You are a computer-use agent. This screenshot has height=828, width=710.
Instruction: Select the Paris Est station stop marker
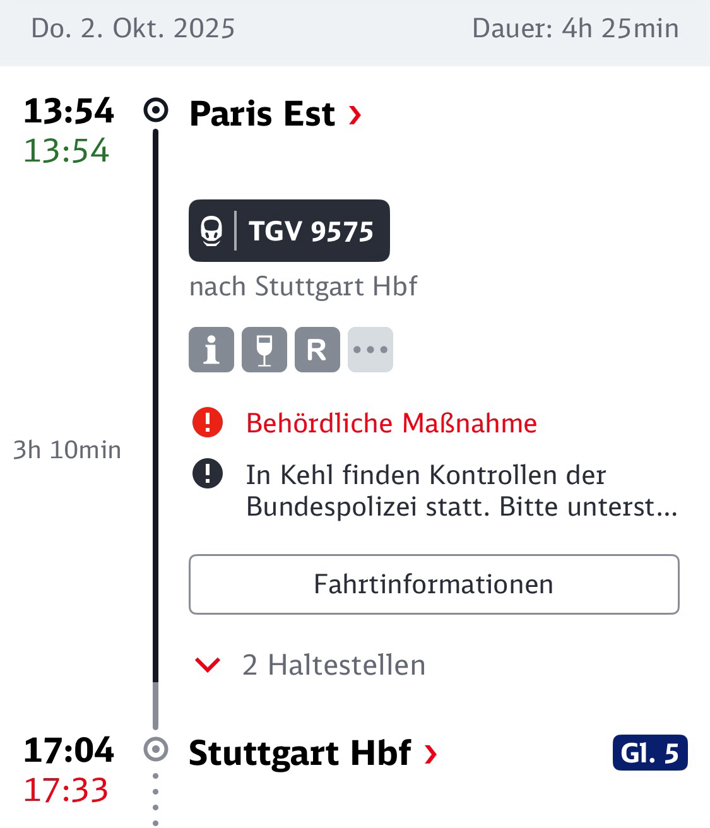pyautogui.click(x=156, y=110)
